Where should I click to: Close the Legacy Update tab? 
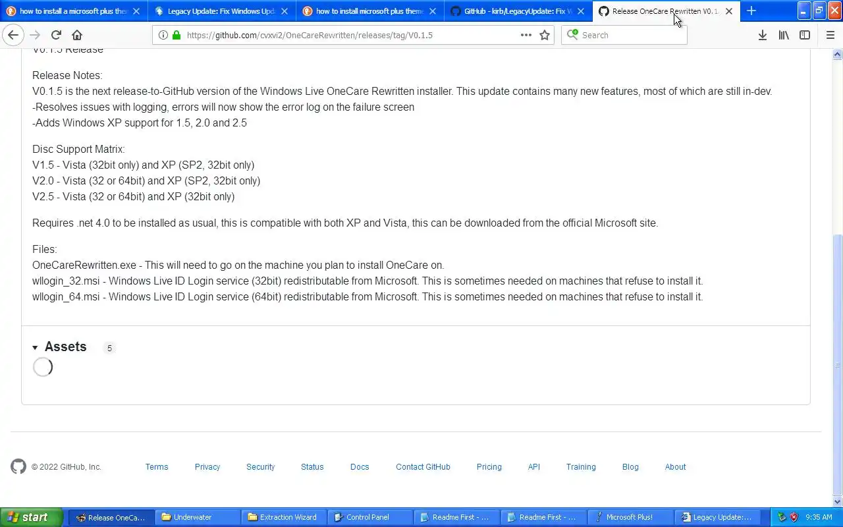[x=285, y=11]
